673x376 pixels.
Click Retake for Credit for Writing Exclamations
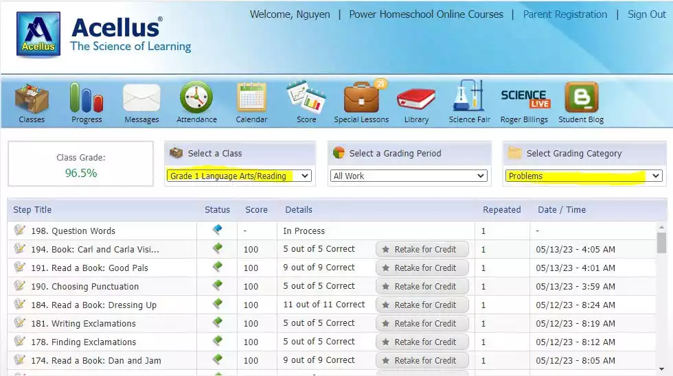[x=422, y=324]
